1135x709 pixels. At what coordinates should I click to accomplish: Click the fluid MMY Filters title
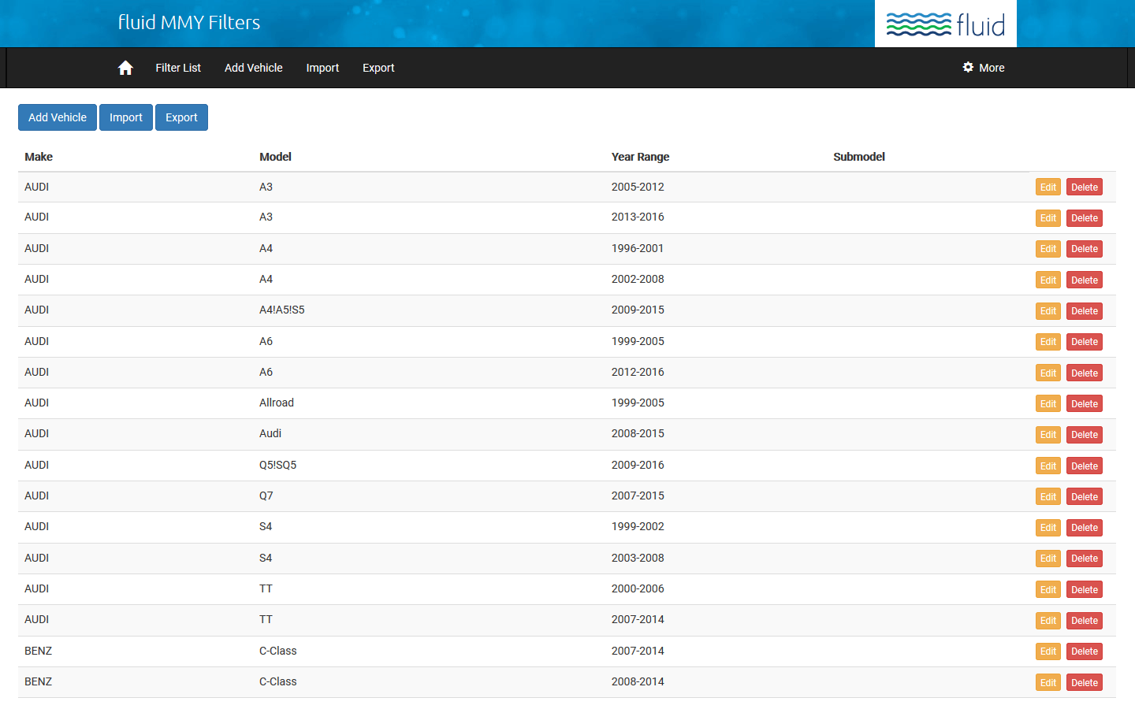pos(189,23)
